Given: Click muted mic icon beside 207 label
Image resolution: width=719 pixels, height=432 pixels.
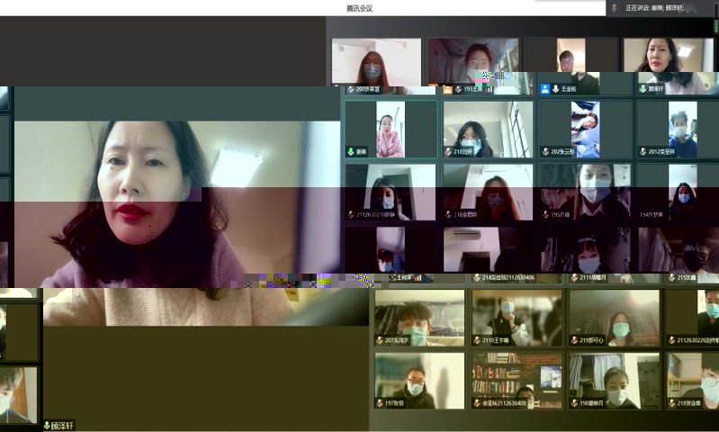Looking at the screenshot, I should pyautogui.click(x=380, y=340).
